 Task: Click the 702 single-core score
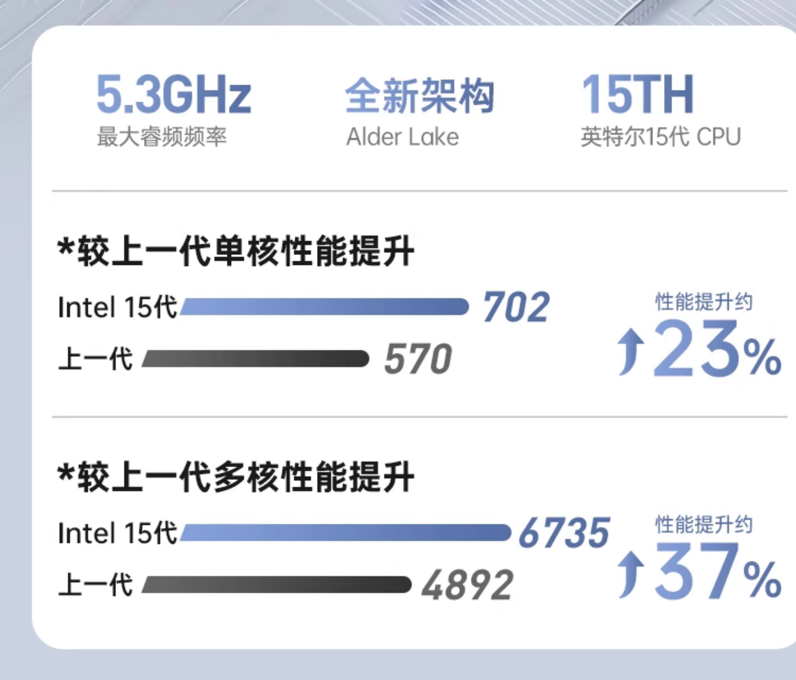pos(516,306)
